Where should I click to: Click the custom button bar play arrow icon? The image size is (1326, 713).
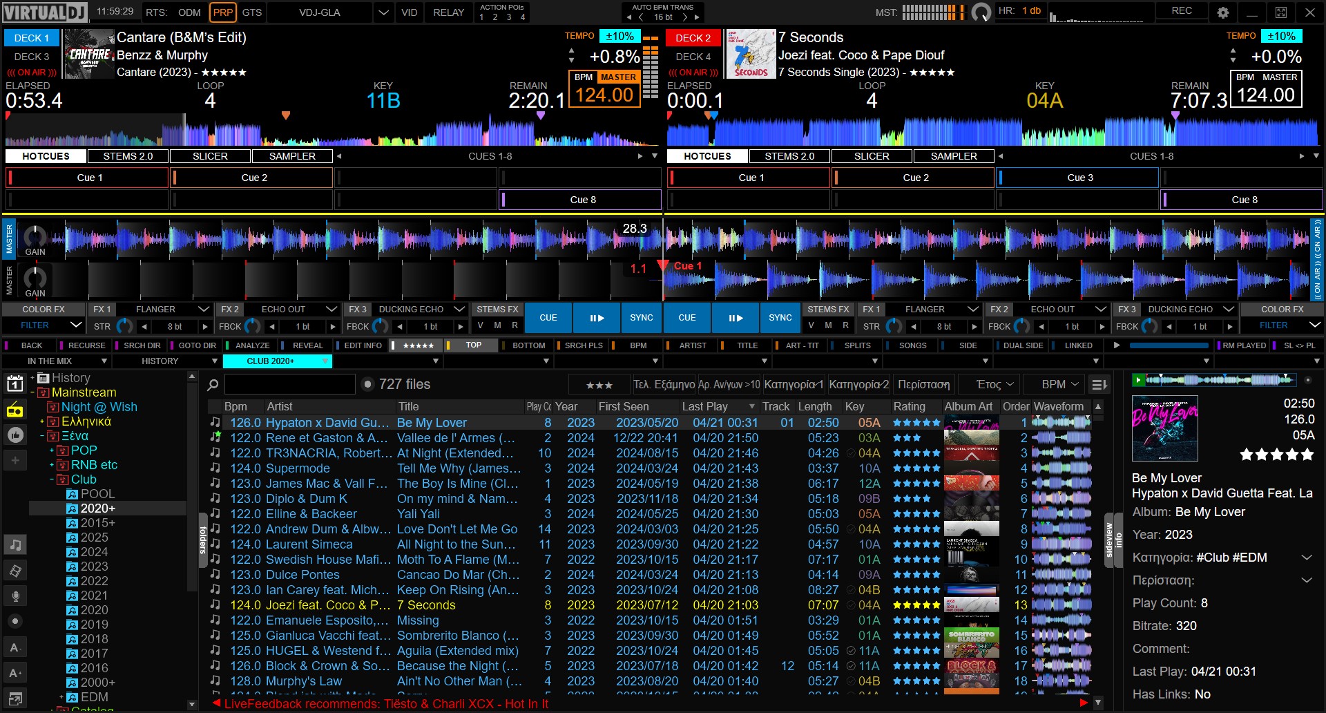point(1117,345)
